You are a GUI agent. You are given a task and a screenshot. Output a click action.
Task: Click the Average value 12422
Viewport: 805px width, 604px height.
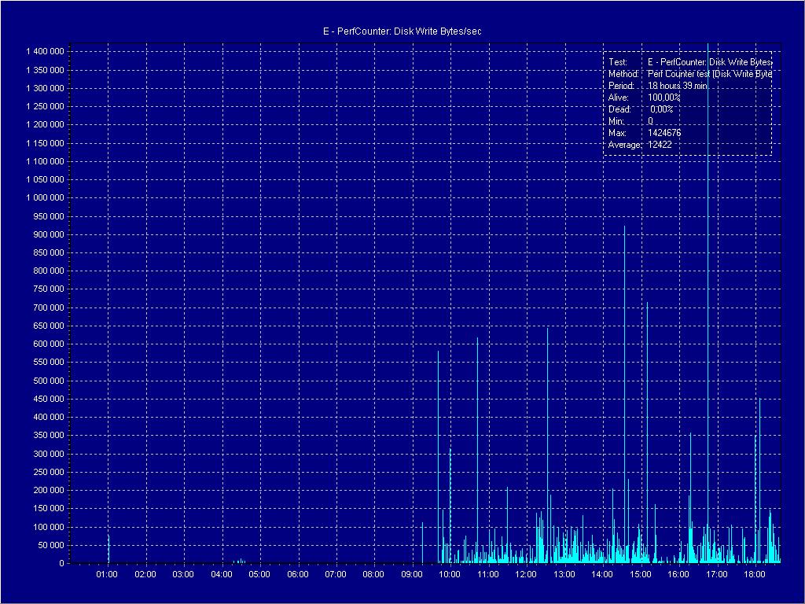(x=660, y=145)
